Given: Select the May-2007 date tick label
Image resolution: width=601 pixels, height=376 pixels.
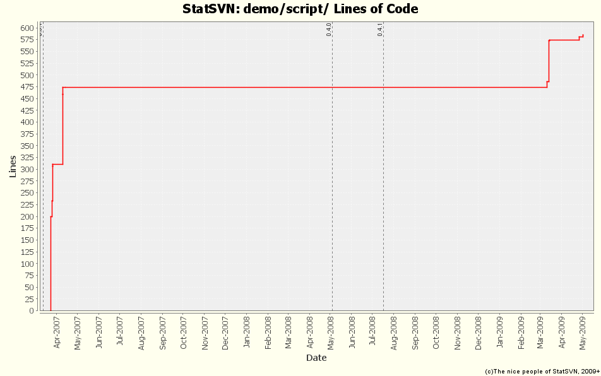Looking at the screenshot, I should point(78,332).
